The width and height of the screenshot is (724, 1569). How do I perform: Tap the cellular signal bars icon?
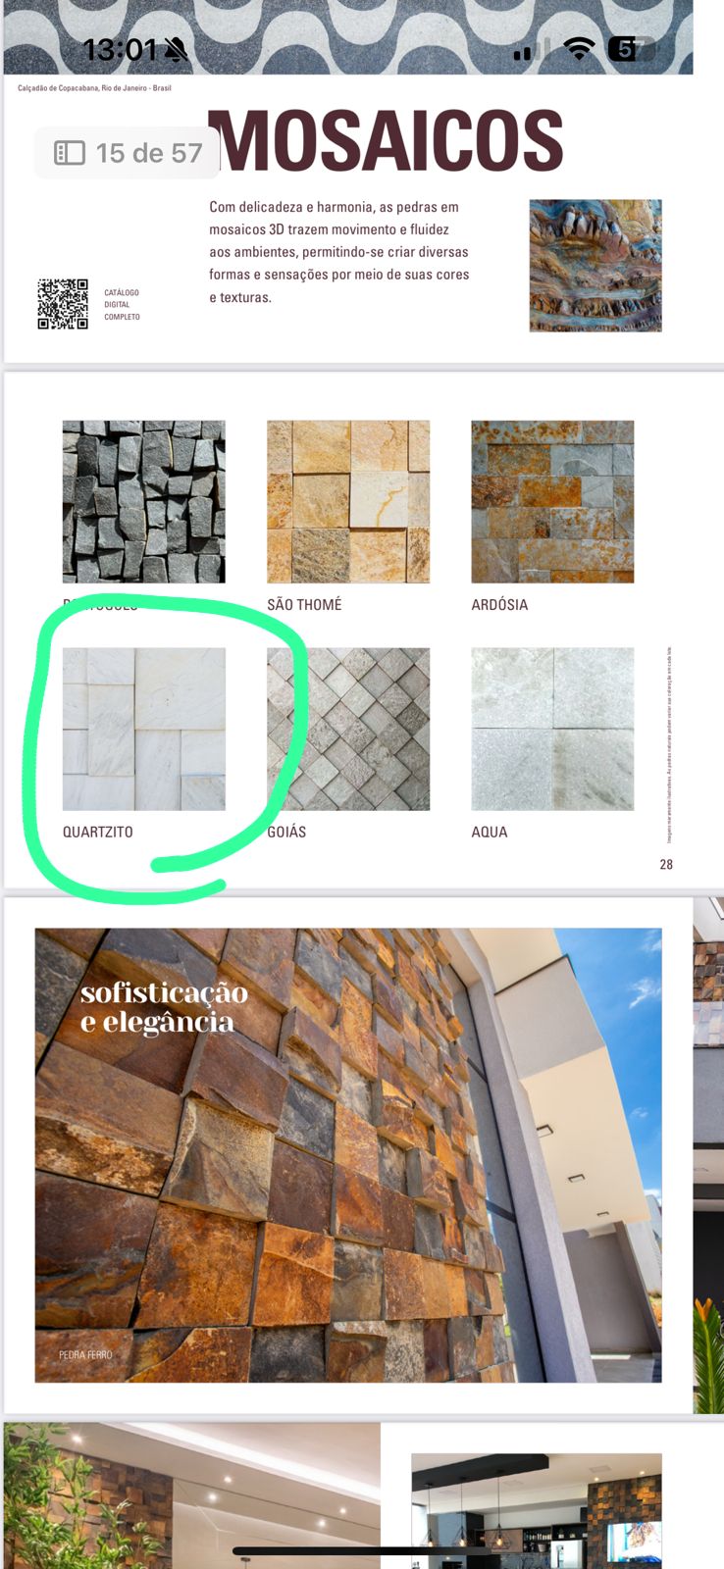[x=531, y=51]
